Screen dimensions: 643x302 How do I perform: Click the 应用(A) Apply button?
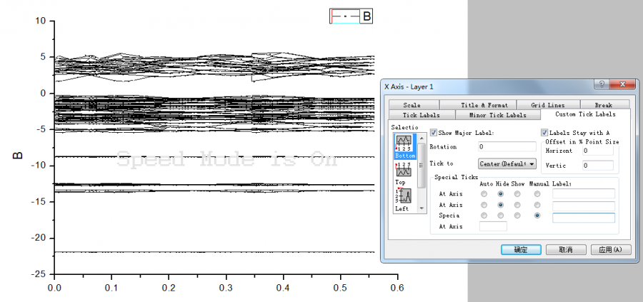[x=612, y=250]
